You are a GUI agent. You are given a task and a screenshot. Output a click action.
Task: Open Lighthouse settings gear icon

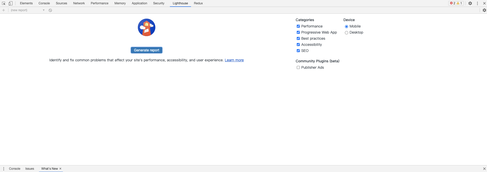[x=484, y=10]
